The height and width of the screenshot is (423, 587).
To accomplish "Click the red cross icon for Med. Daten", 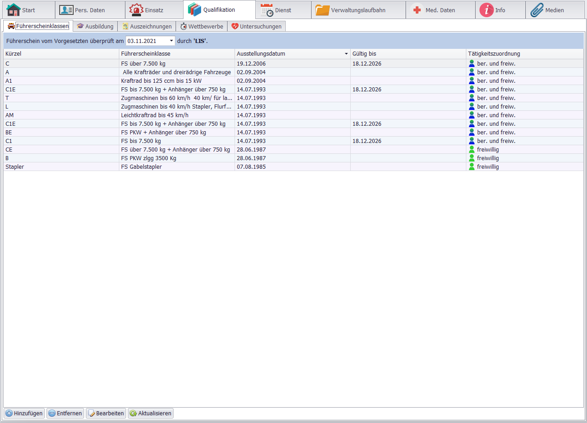I will (x=417, y=10).
